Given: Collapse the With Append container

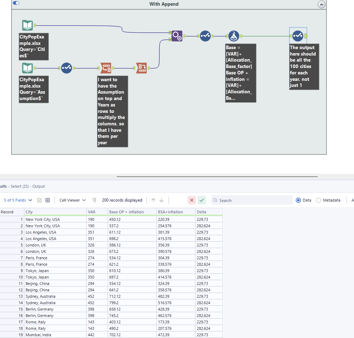Looking at the screenshot, I should coord(321,4).
